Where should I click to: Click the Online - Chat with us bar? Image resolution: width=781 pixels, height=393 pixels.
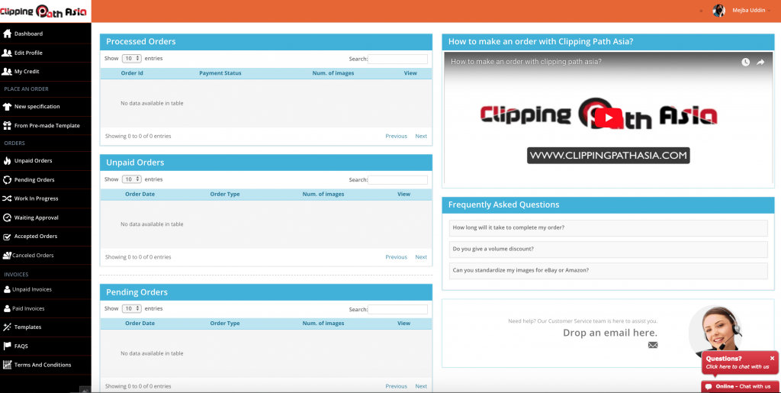(741, 387)
